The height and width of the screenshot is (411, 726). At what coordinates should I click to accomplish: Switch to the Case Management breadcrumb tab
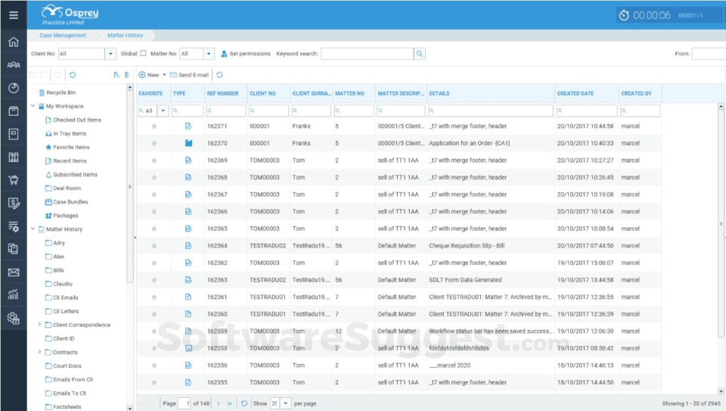click(x=63, y=36)
